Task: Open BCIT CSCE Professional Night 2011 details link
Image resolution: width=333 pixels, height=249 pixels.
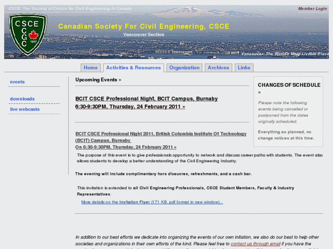Action: click(x=161, y=140)
